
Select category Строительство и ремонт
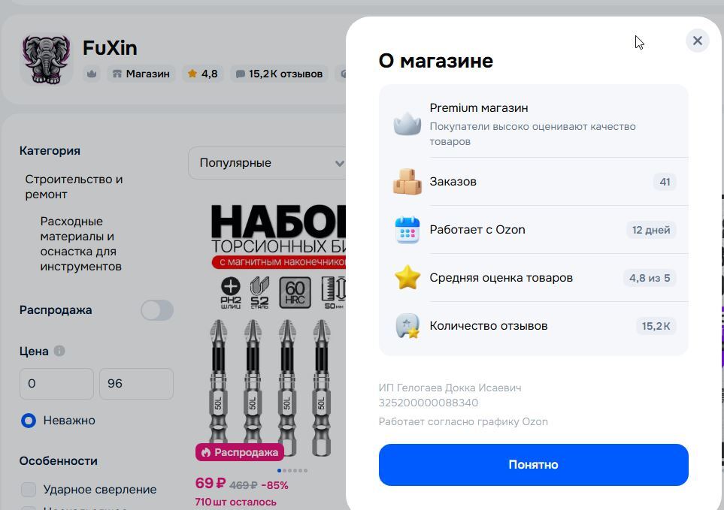tap(74, 187)
